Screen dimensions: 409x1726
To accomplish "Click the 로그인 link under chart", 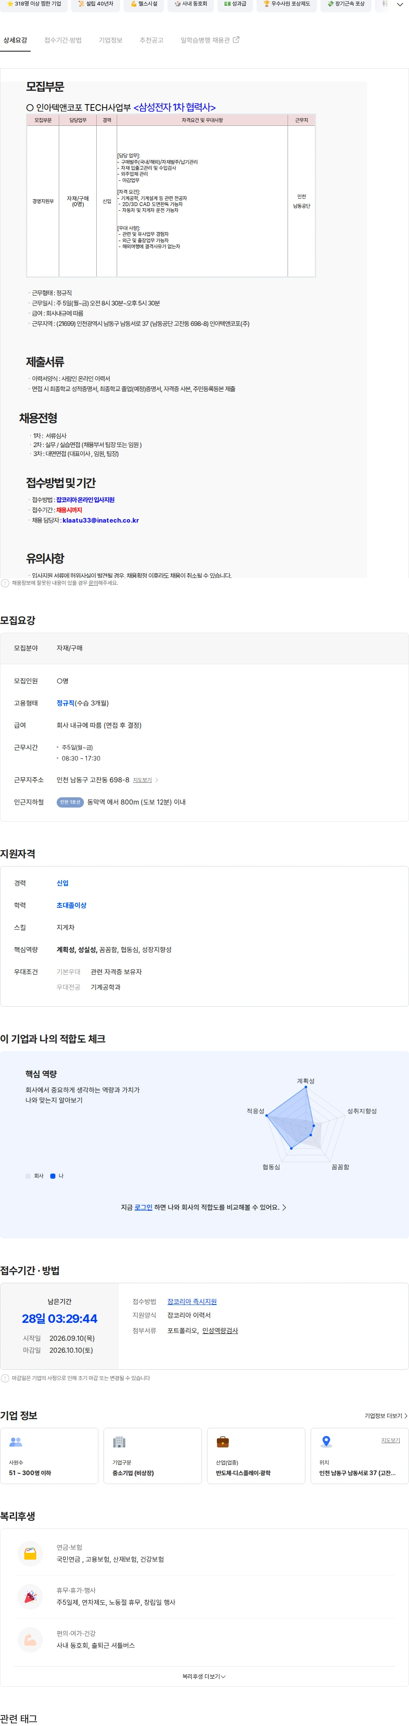I will pyautogui.click(x=143, y=1207).
